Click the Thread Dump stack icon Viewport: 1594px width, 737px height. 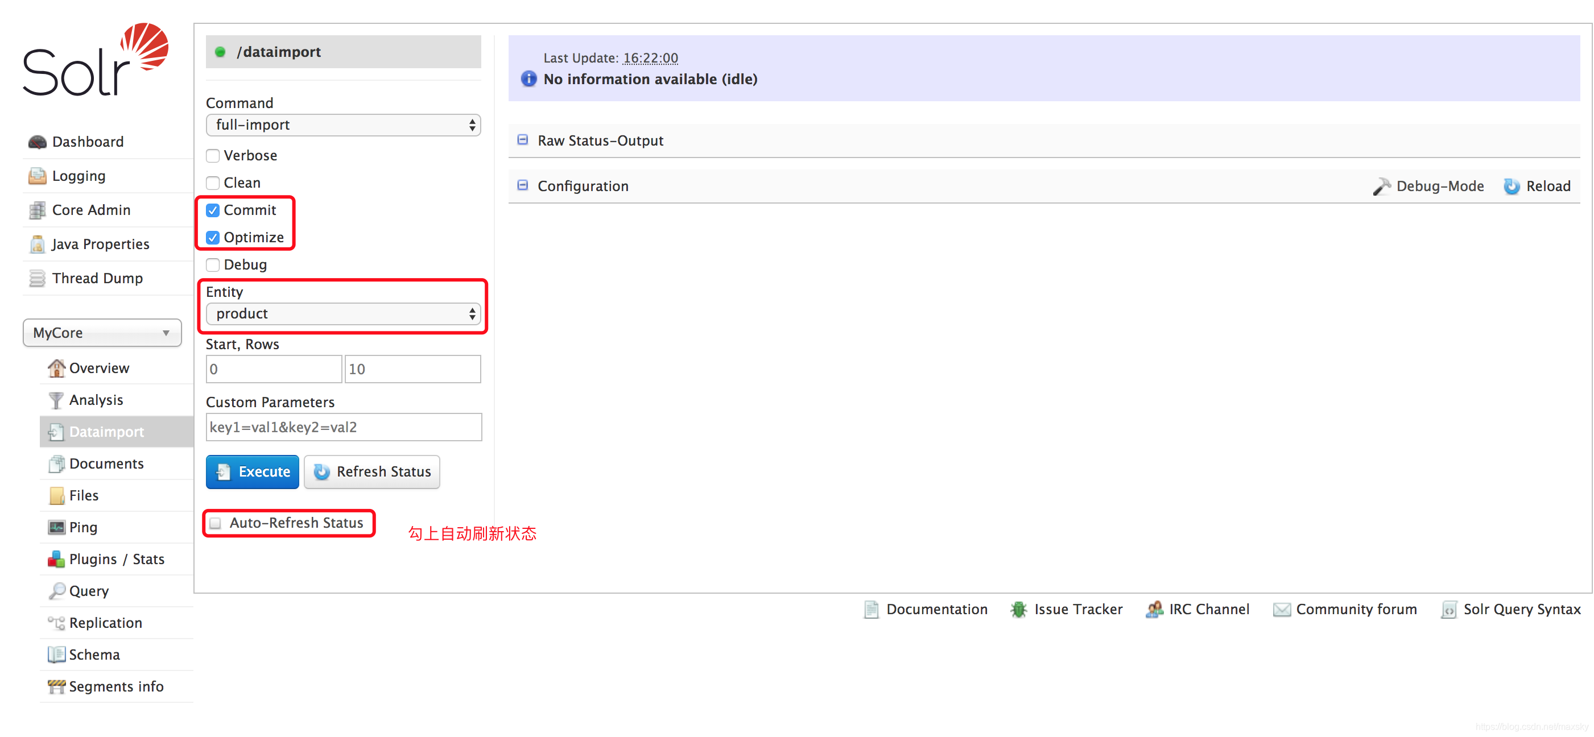tap(37, 278)
